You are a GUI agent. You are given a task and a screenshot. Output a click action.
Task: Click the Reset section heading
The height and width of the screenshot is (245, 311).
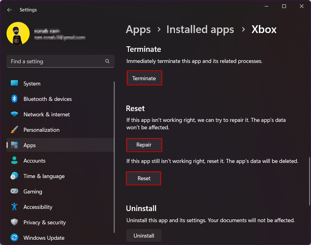click(135, 108)
